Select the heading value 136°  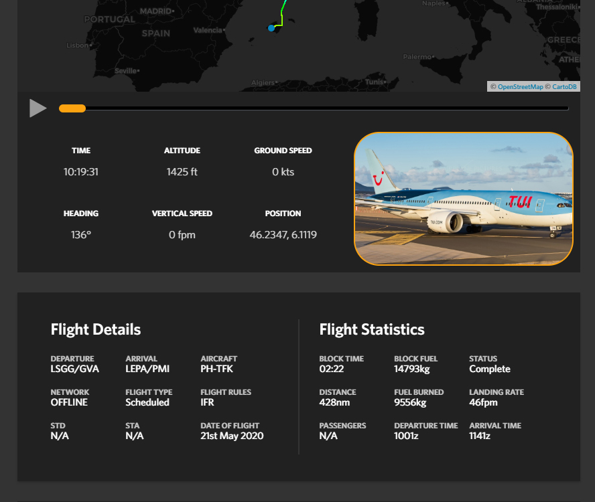(81, 235)
